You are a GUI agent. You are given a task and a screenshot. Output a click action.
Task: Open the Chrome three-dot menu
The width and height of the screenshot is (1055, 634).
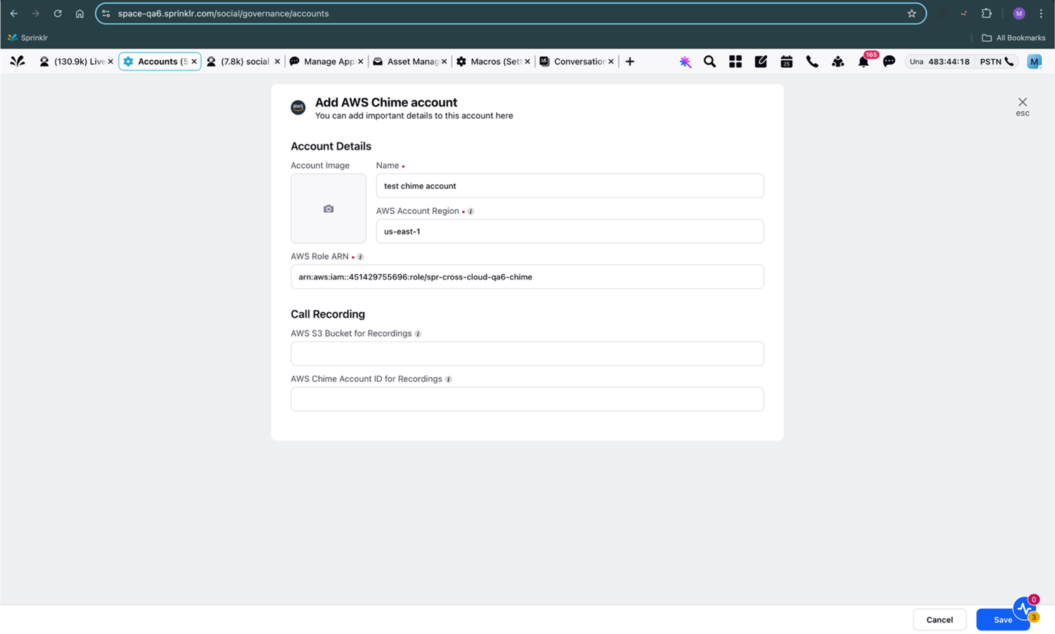click(1041, 14)
